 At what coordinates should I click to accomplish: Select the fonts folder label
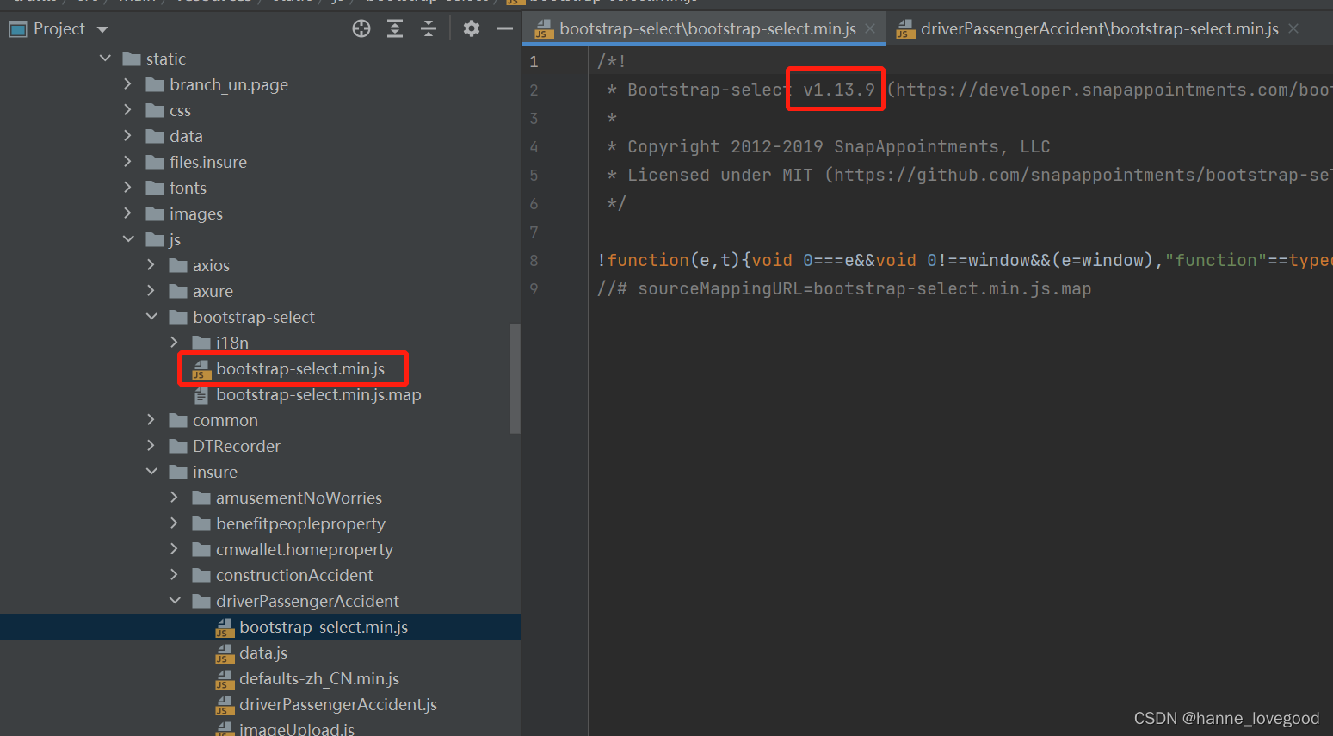click(x=188, y=188)
